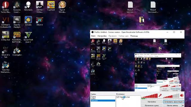Select the ЦИВА folder on the desktop
191x107 pixels.
[141, 21]
